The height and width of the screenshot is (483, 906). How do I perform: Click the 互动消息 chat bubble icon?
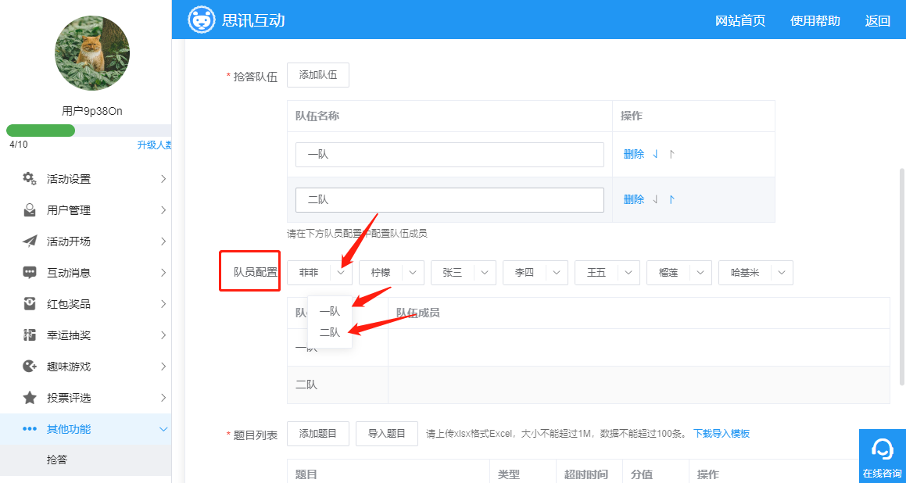click(x=30, y=272)
